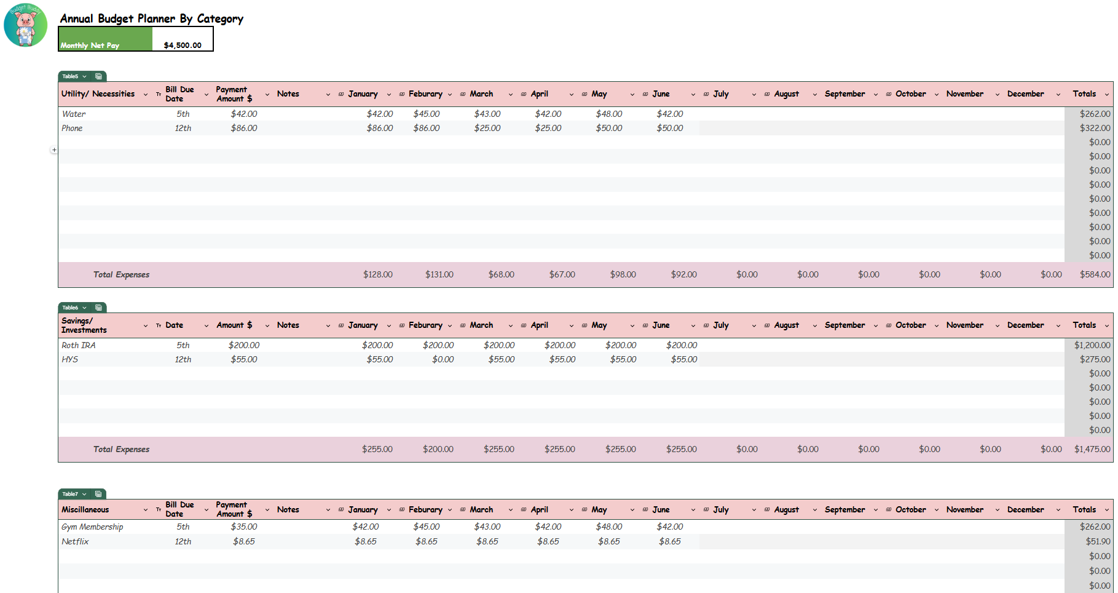Click the green Monthly Net Pay header bar
This screenshot has height=593, width=1118.
(104, 44)
